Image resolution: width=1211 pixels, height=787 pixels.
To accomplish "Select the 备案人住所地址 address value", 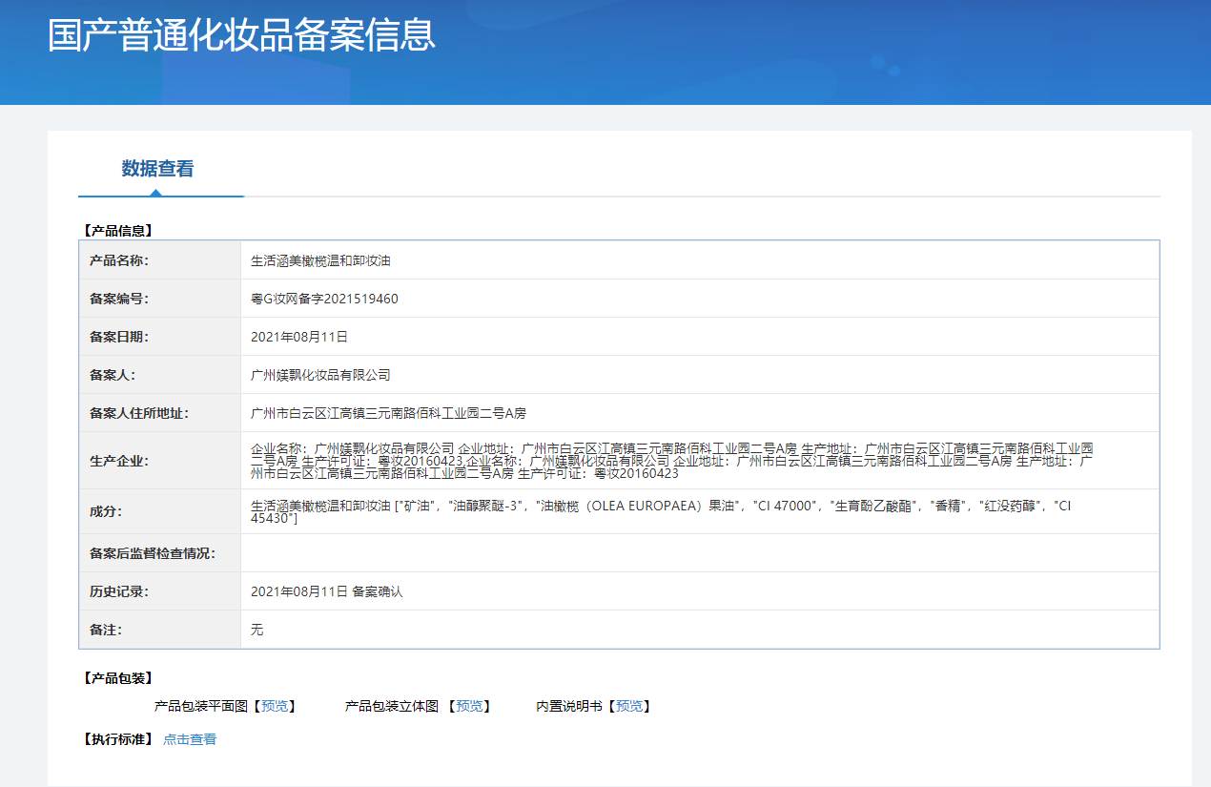I will 388,413.
